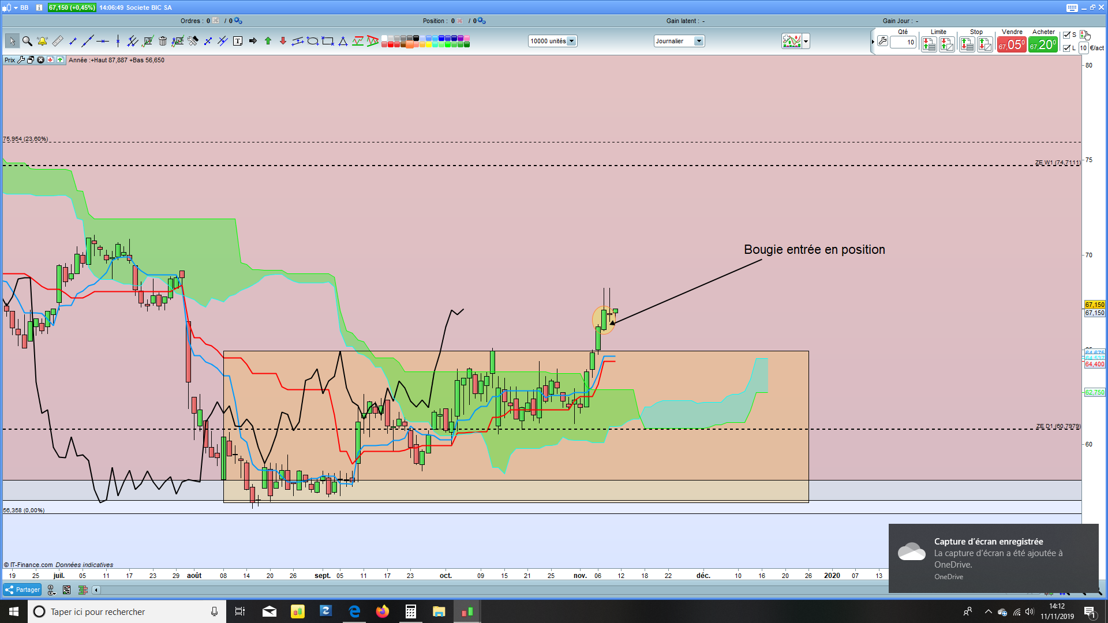Open Task View on the taskbar
Screen dimensions: 1108x623
pos(240,611)
